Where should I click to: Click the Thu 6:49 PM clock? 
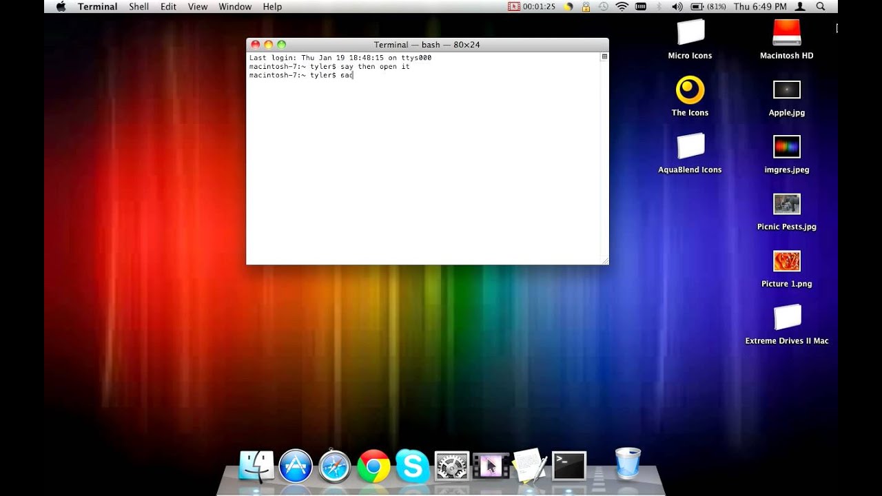pyautogui.click(x=760, y=6)
